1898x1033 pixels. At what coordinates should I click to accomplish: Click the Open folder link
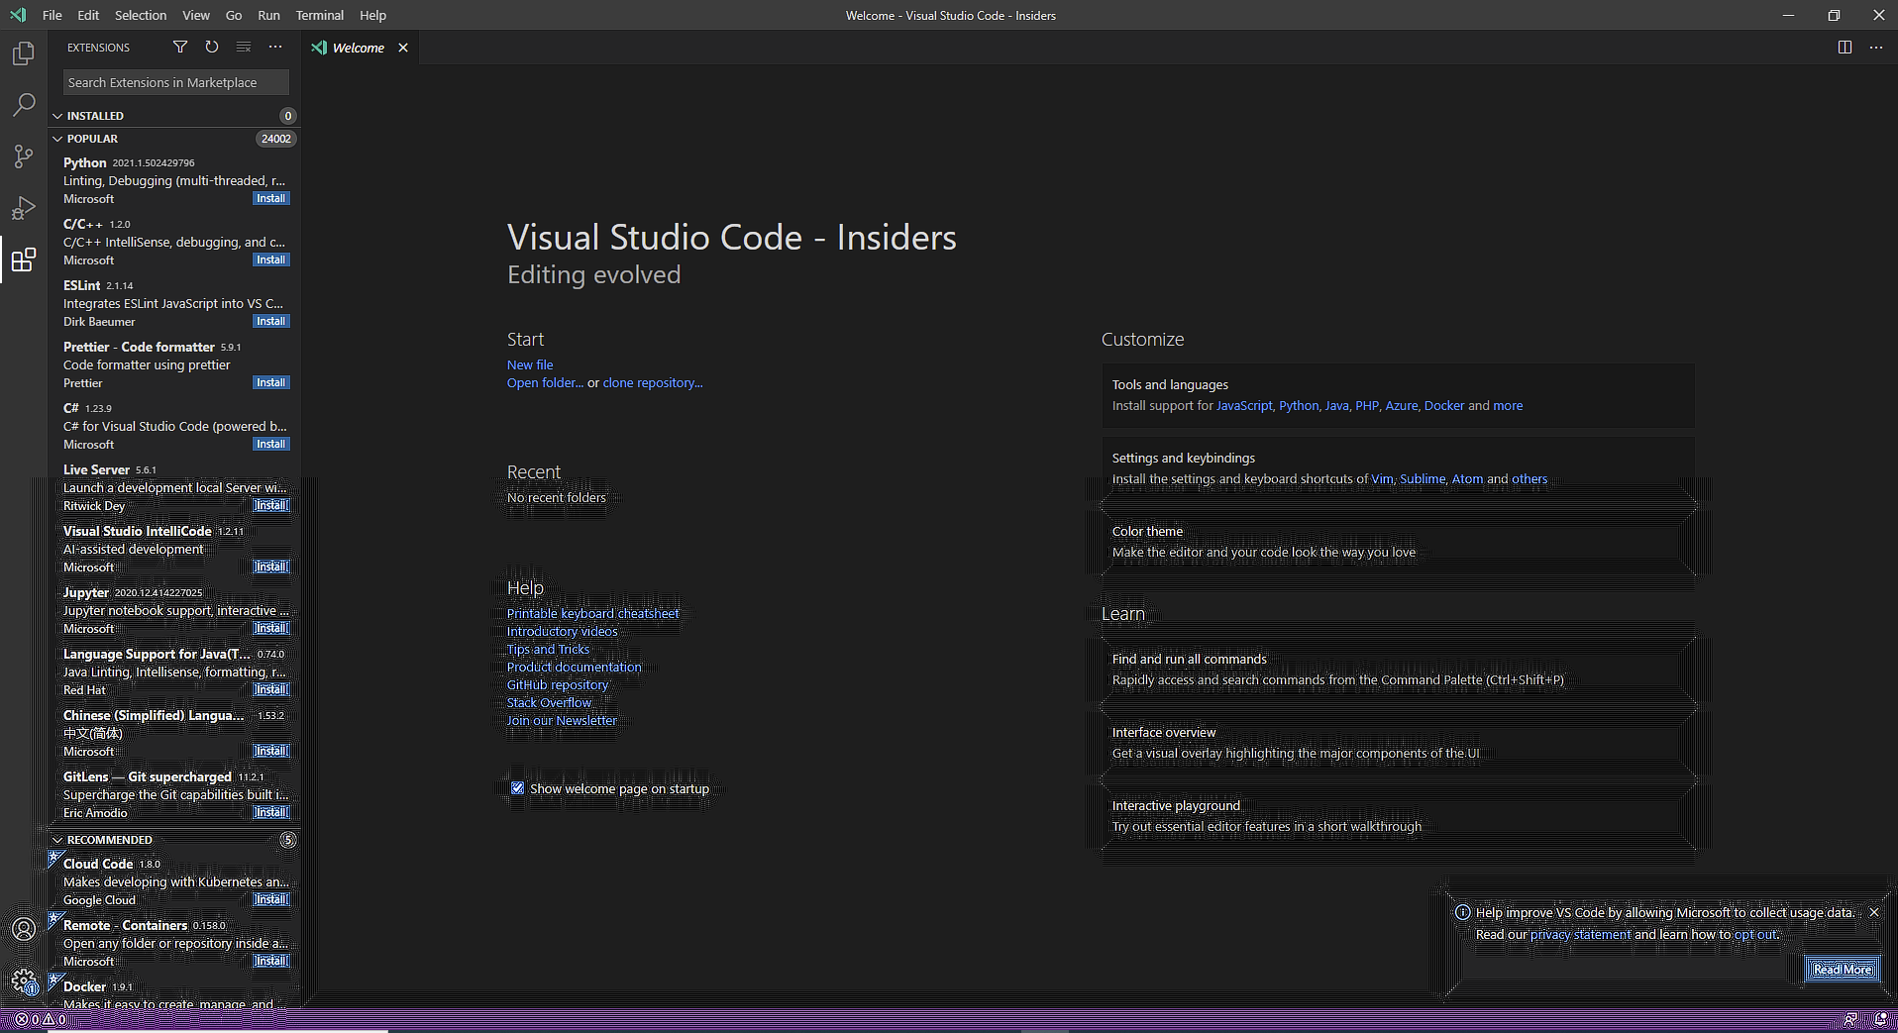click(x=545, y=382)
